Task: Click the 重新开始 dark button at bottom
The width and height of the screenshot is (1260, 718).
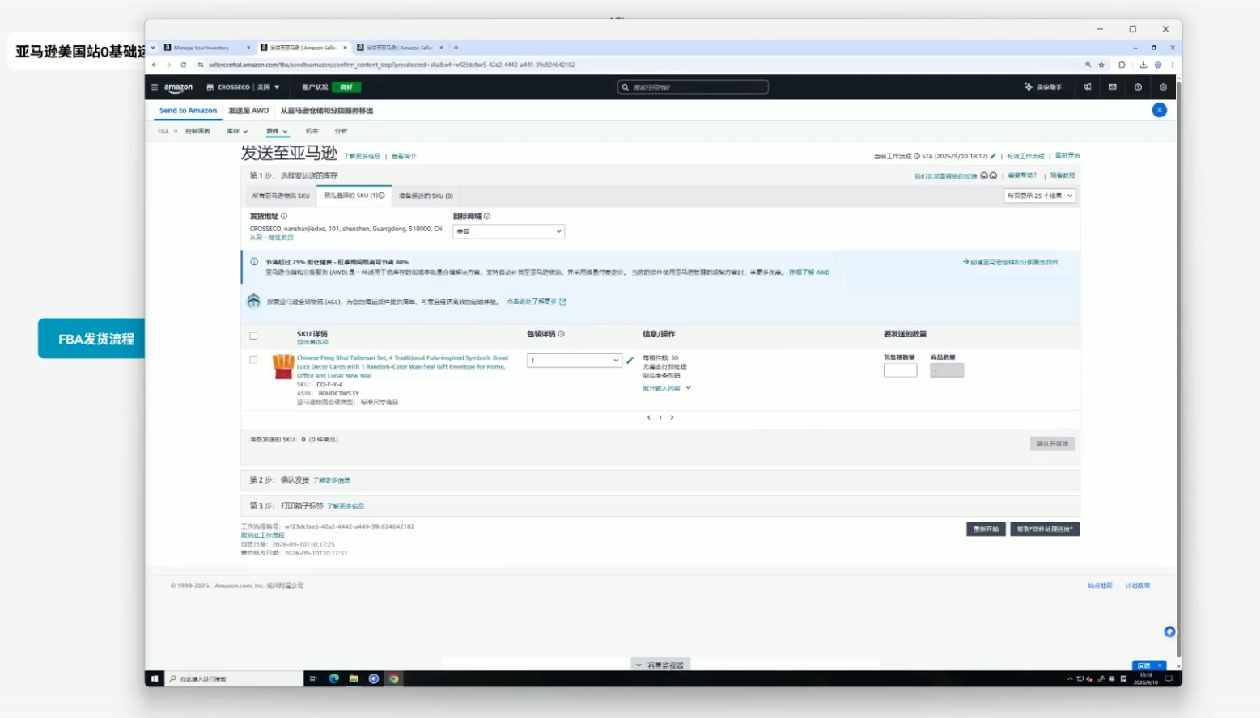Action: [986, 529]
